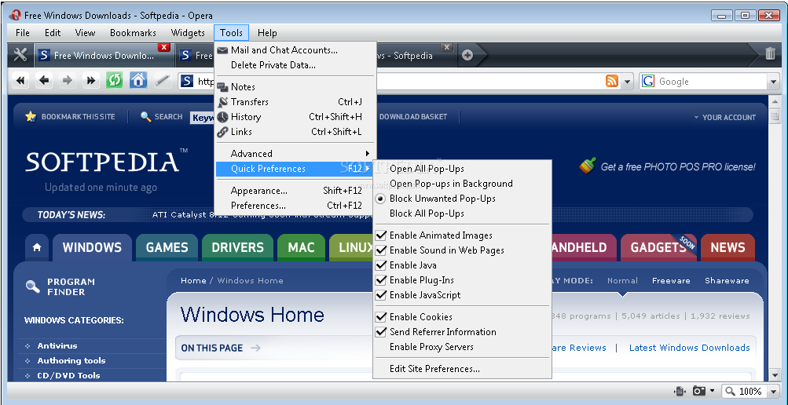This screenshot has height=405, width=788.
Task: Expand the Advanced submenu
Action: [x=295, y=154]
